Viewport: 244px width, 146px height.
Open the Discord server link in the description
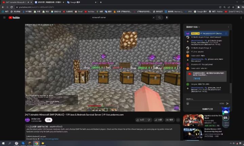[x=49, y=139]
